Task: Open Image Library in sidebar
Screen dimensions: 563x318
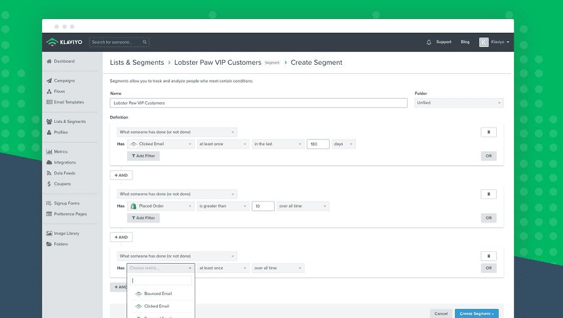Action: [66, 234]
